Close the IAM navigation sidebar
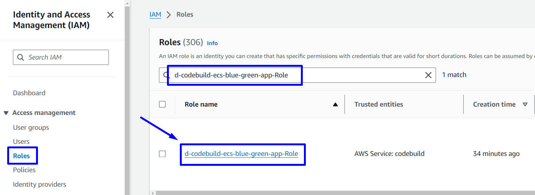The height and width of the screenshot is (195, 535). coord(110,15)
